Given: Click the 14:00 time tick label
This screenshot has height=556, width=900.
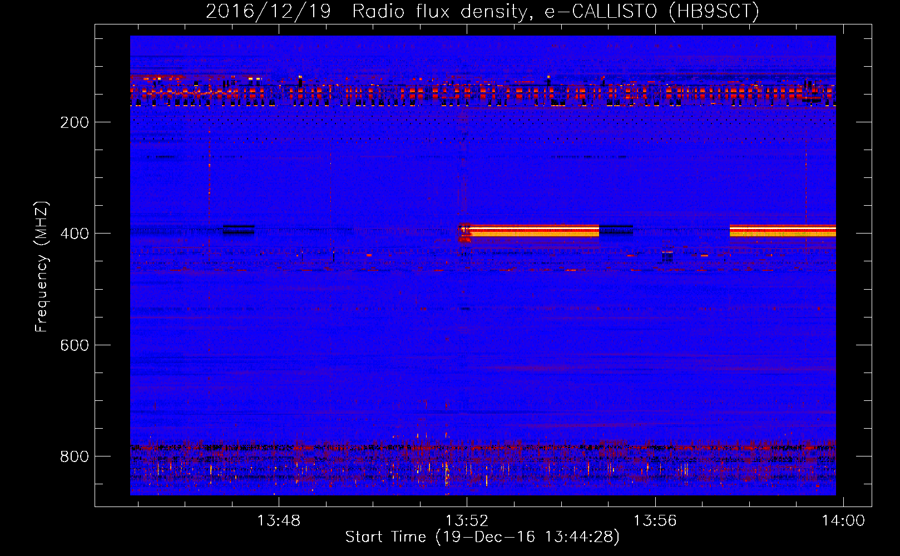Looking at the screenshot, I should point(844,521).
